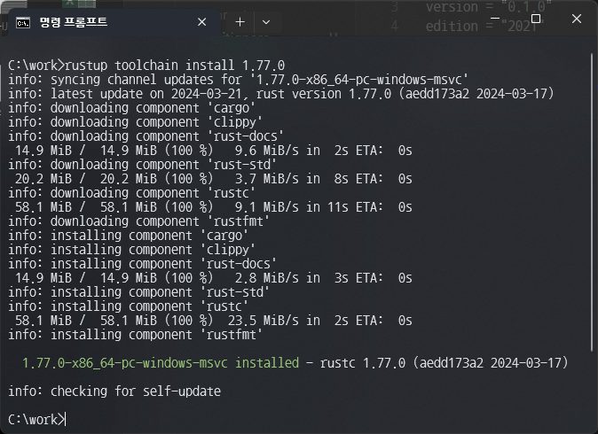Click the terminal vertical scrollbar

click(x=592, y=203)
